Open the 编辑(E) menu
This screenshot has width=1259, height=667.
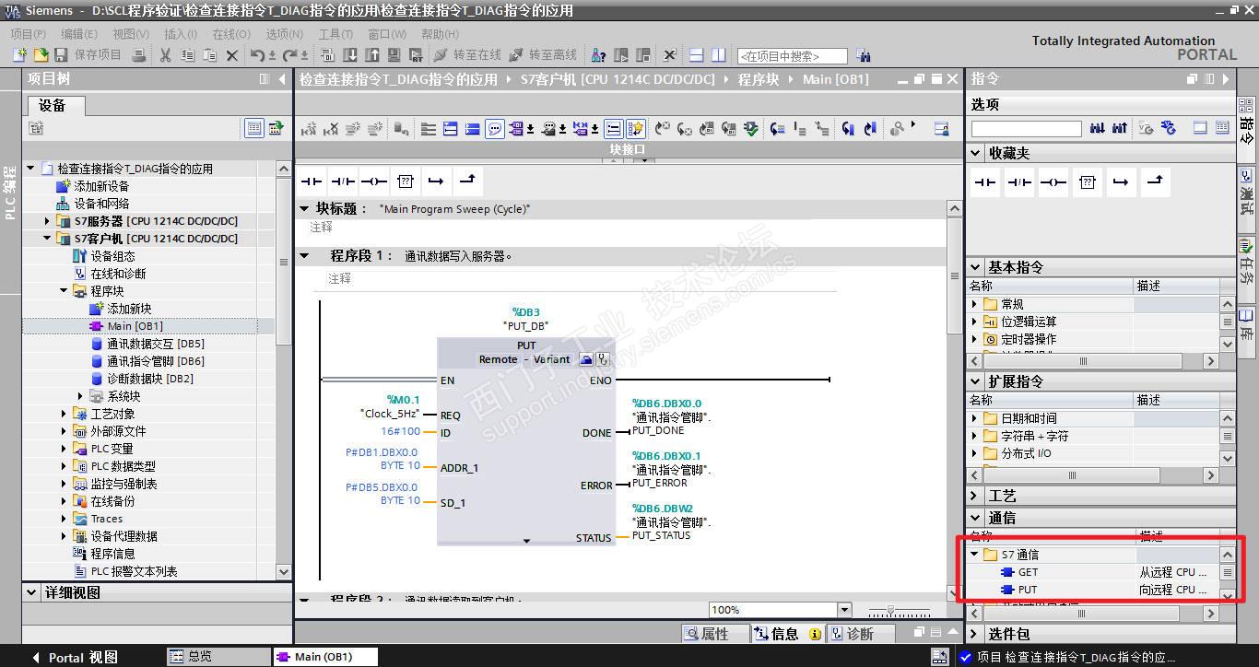tap(79, 33)
